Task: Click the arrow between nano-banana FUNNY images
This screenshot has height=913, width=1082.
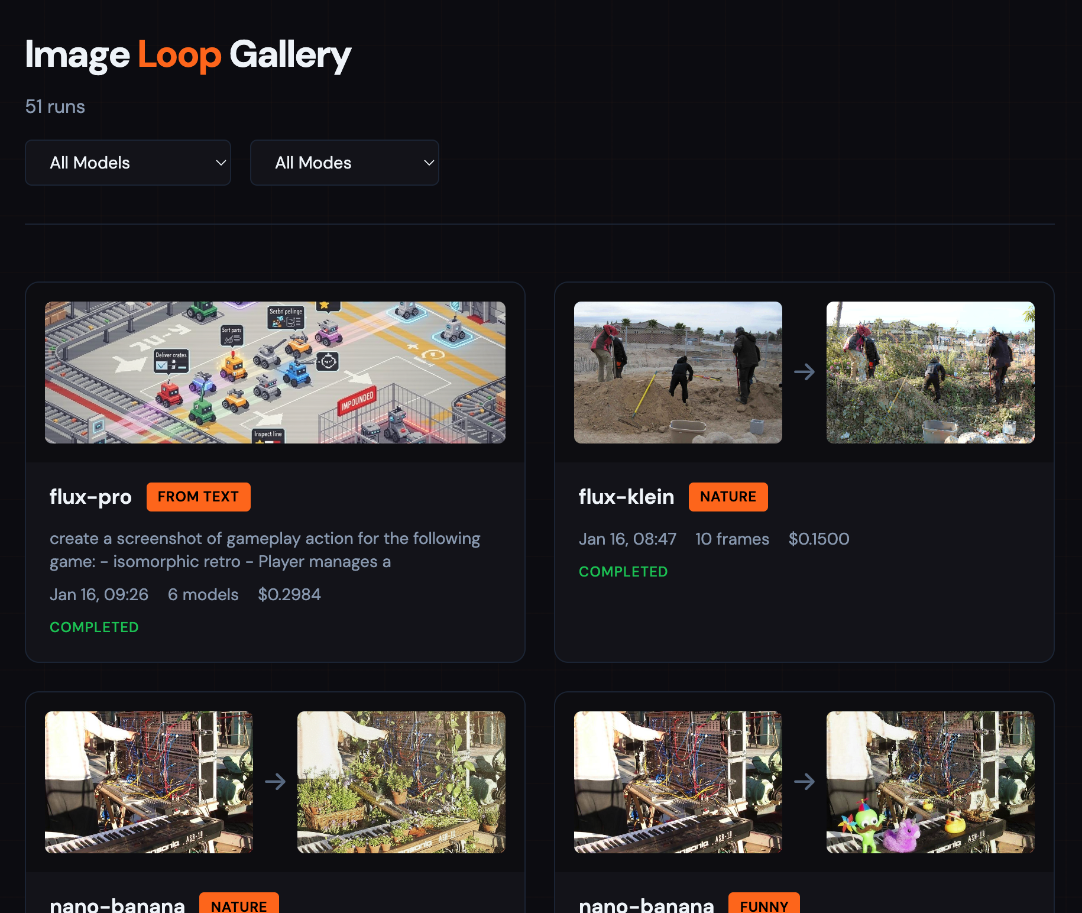Action: pos(804,782)
